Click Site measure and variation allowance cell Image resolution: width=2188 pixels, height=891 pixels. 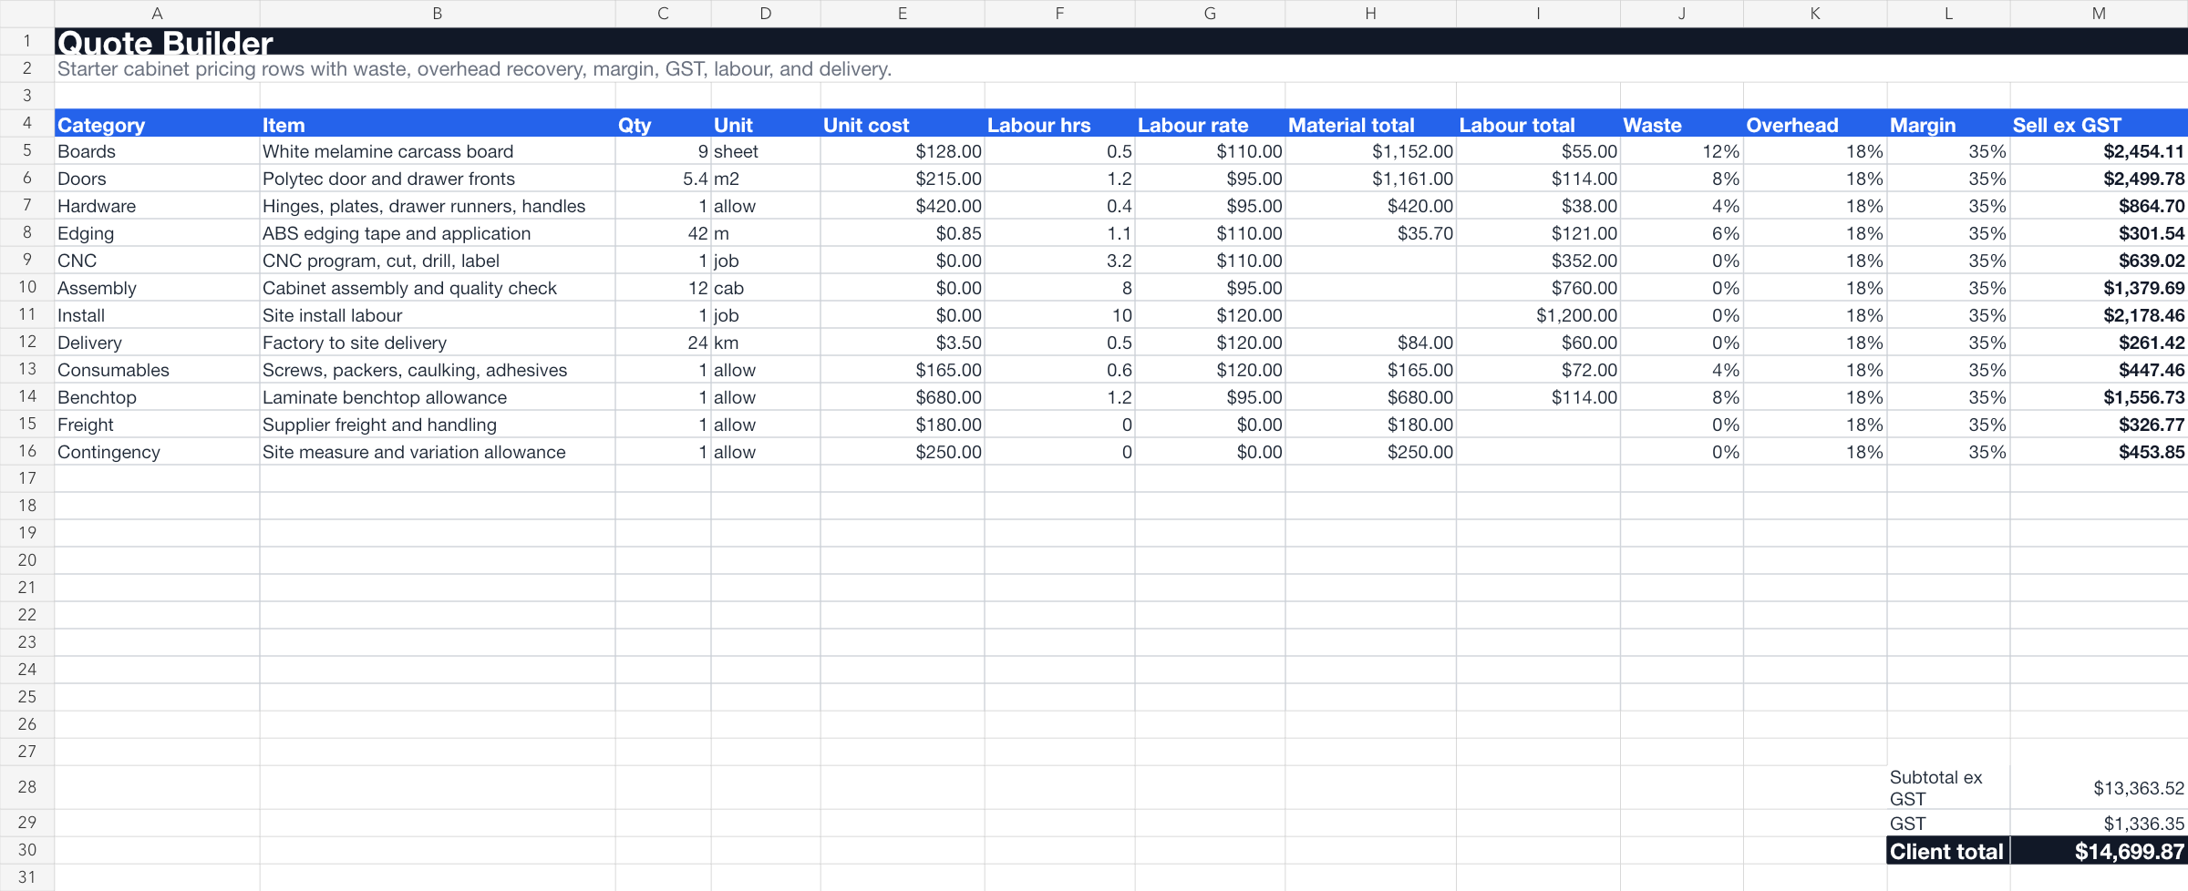click(438, 452)
